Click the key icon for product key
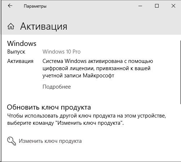 pyautogui.click(x=12, y=141)
